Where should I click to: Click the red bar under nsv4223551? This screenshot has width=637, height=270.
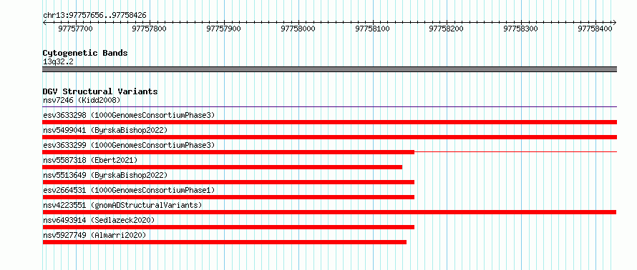[x=329, y=212]
